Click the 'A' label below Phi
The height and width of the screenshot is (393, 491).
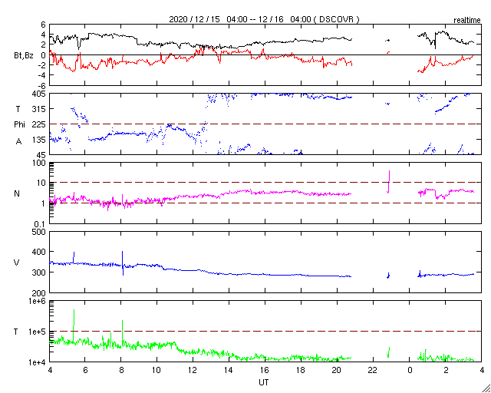tap(18, 142)
